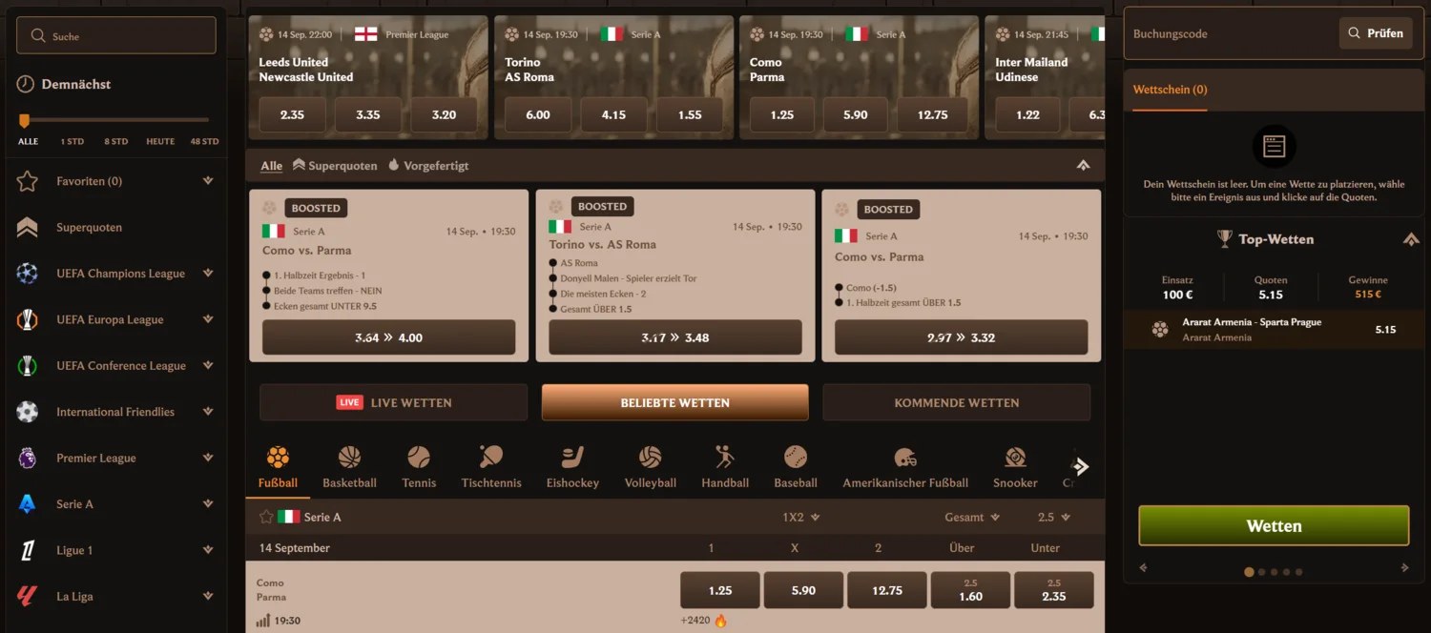Collapse the boosted bets section arrow
The height and width of the screenshot is (633, 1431).
pyautogui.click(x=1083, y=165)
